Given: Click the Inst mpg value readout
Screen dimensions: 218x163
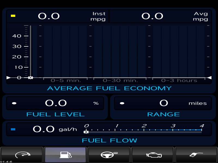Looking at the screenshot, I should (x=49, y=16).
